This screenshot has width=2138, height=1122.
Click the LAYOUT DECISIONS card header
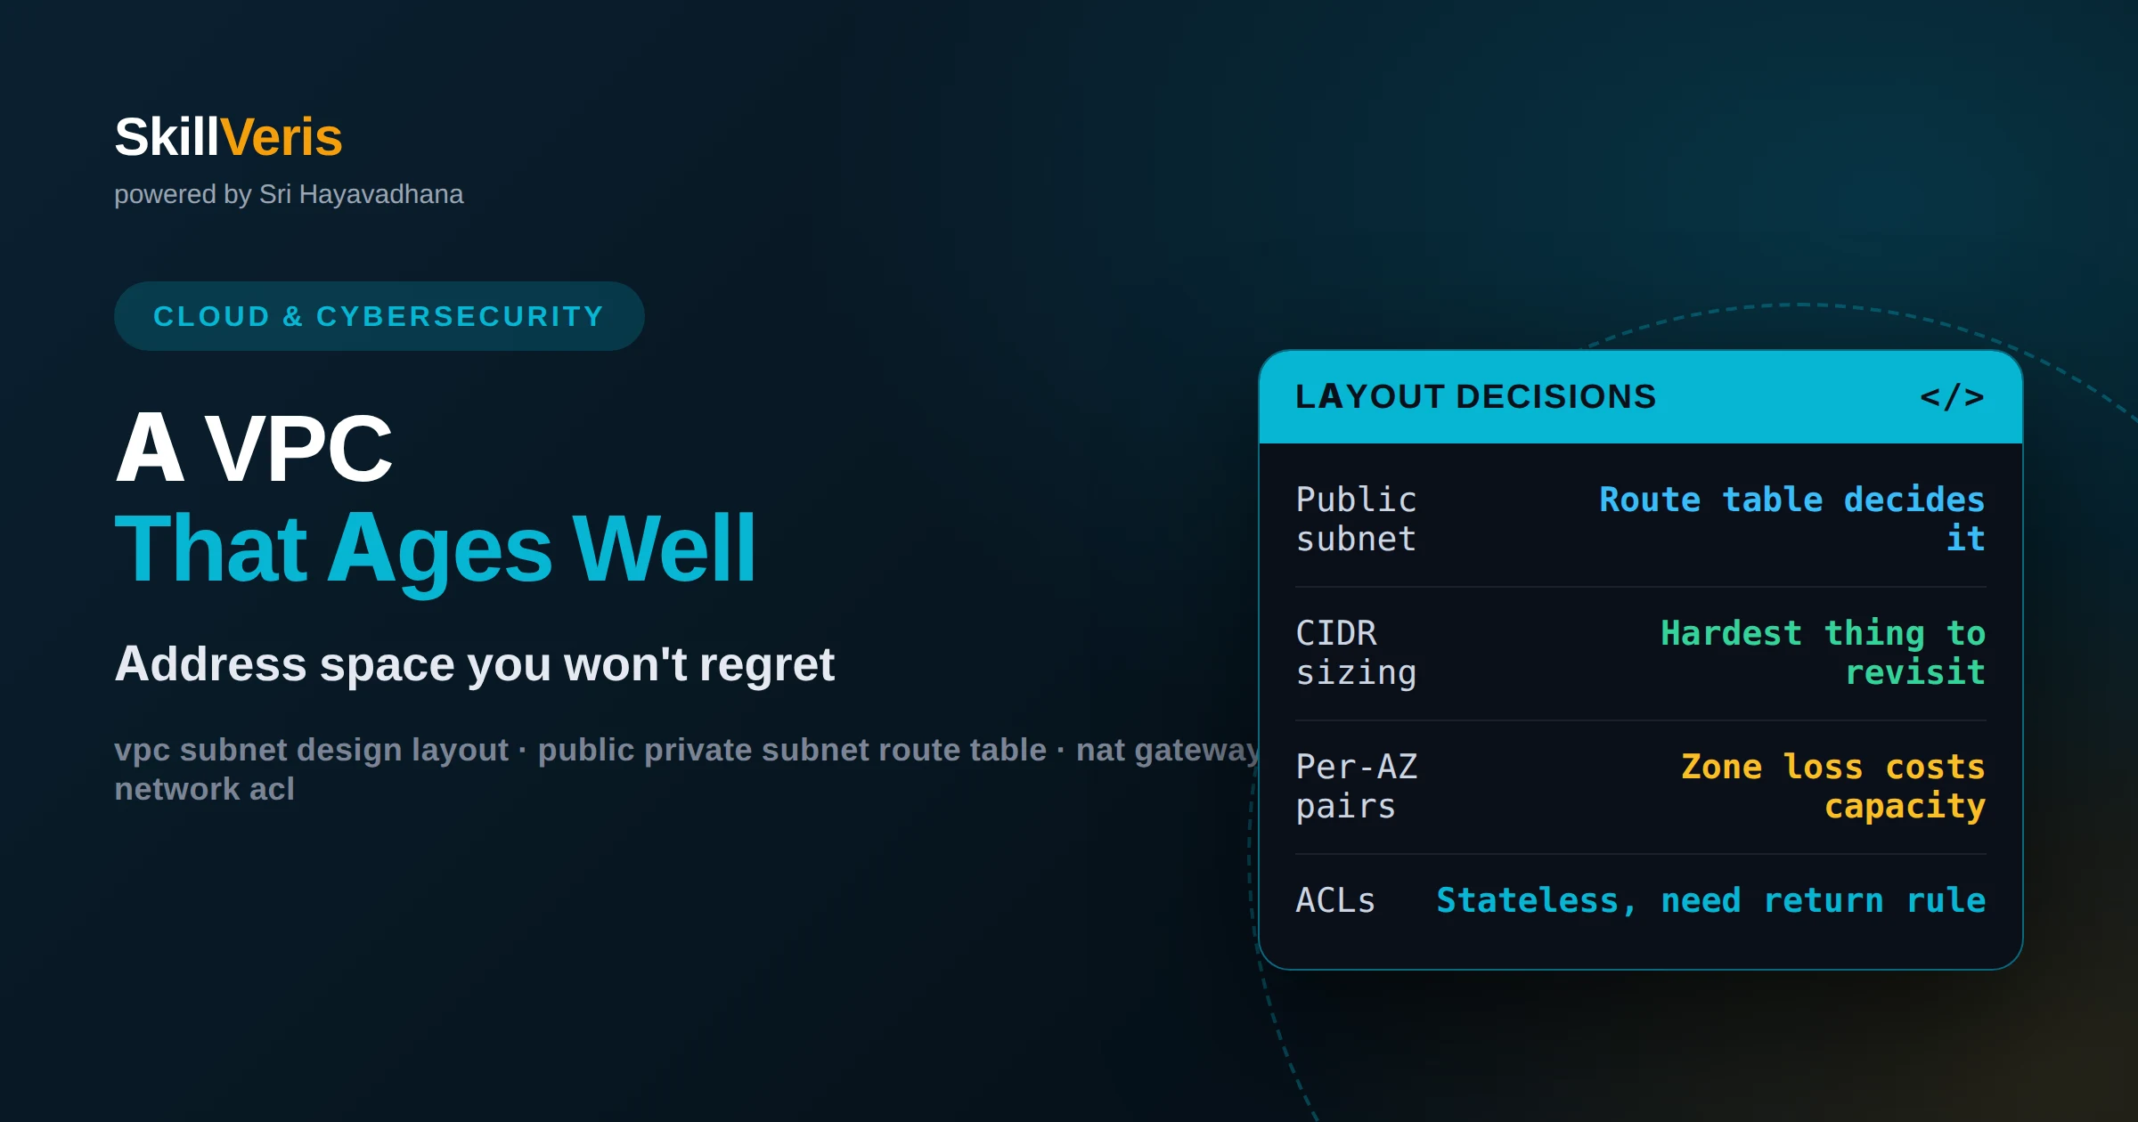click(x=1640, y=397)
